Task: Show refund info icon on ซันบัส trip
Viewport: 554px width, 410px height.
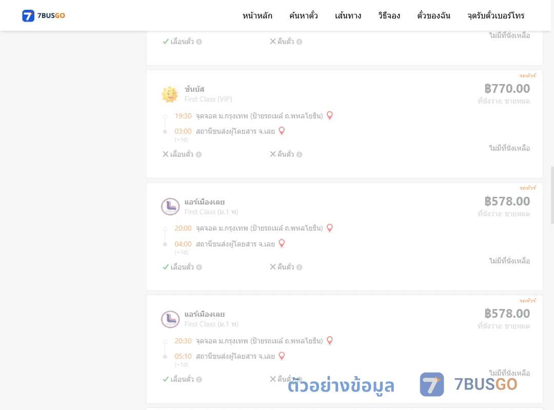Action: [299, 154]
